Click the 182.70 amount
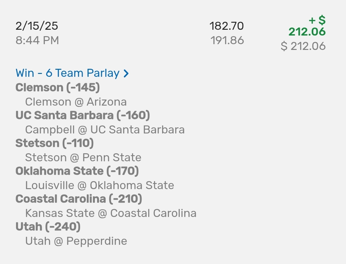346x264 pixels. (x=227, y=26)
